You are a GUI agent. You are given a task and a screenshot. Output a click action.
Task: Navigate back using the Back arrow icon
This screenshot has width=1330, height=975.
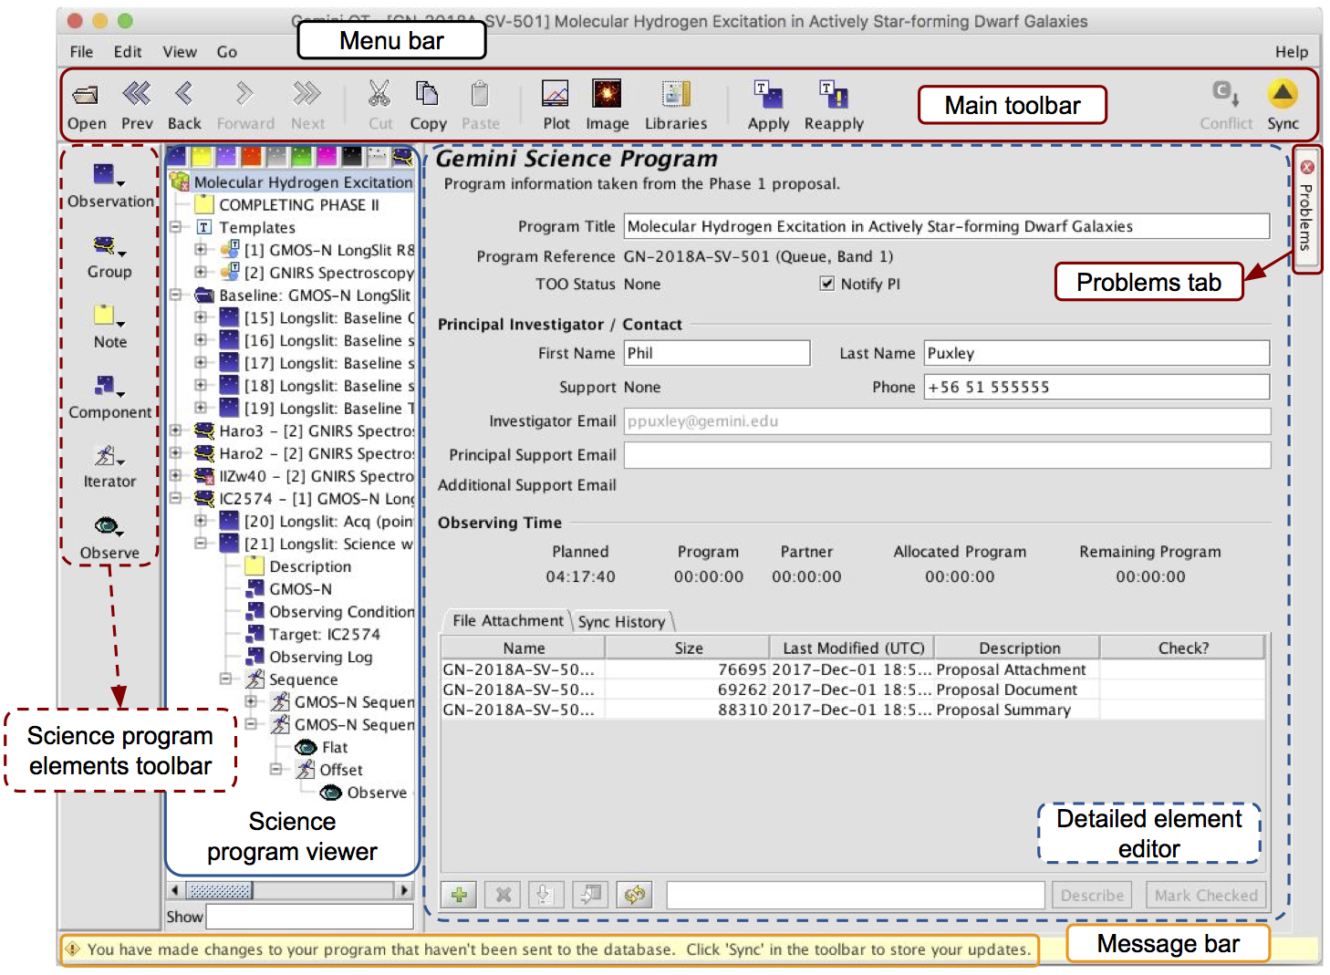click(183, 93)
